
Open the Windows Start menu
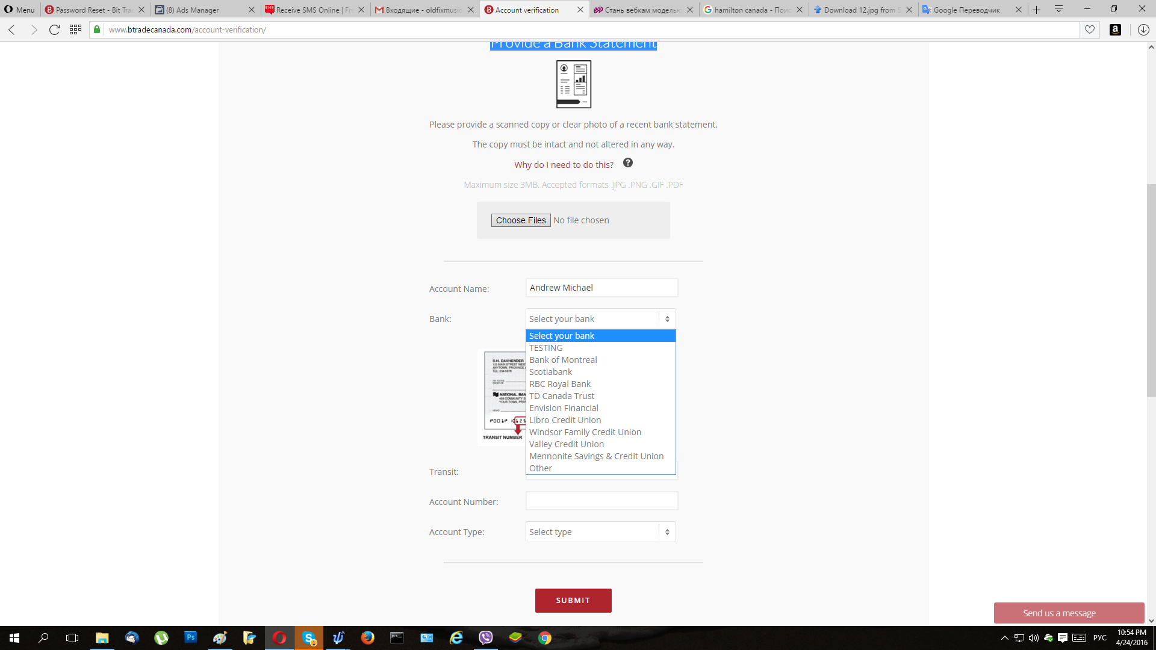pos(14,638)
